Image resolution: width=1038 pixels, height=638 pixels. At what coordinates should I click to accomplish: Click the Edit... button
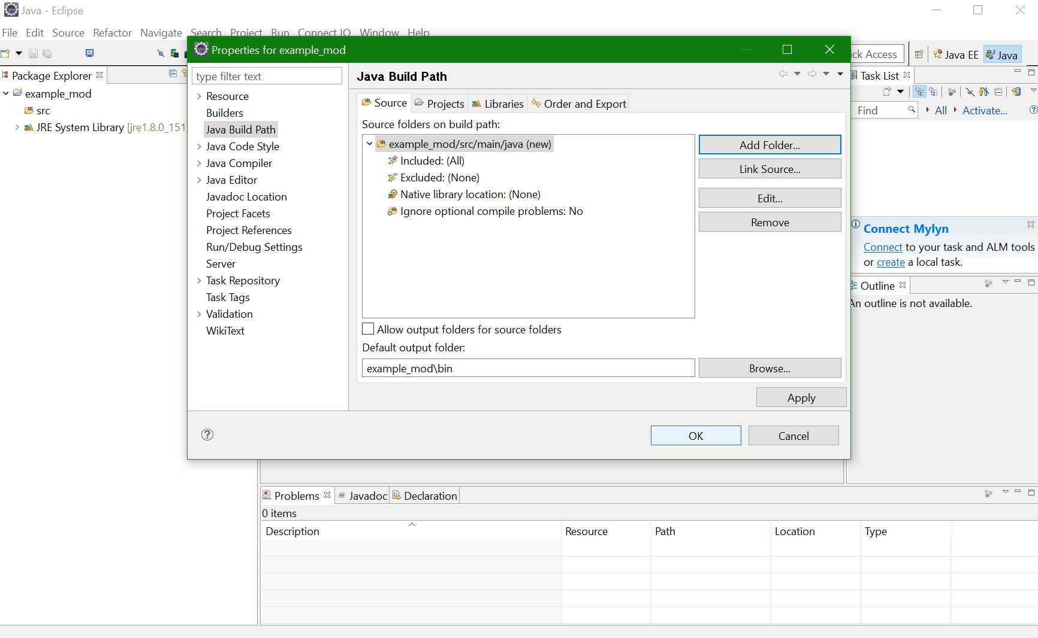tap(770, 198)
